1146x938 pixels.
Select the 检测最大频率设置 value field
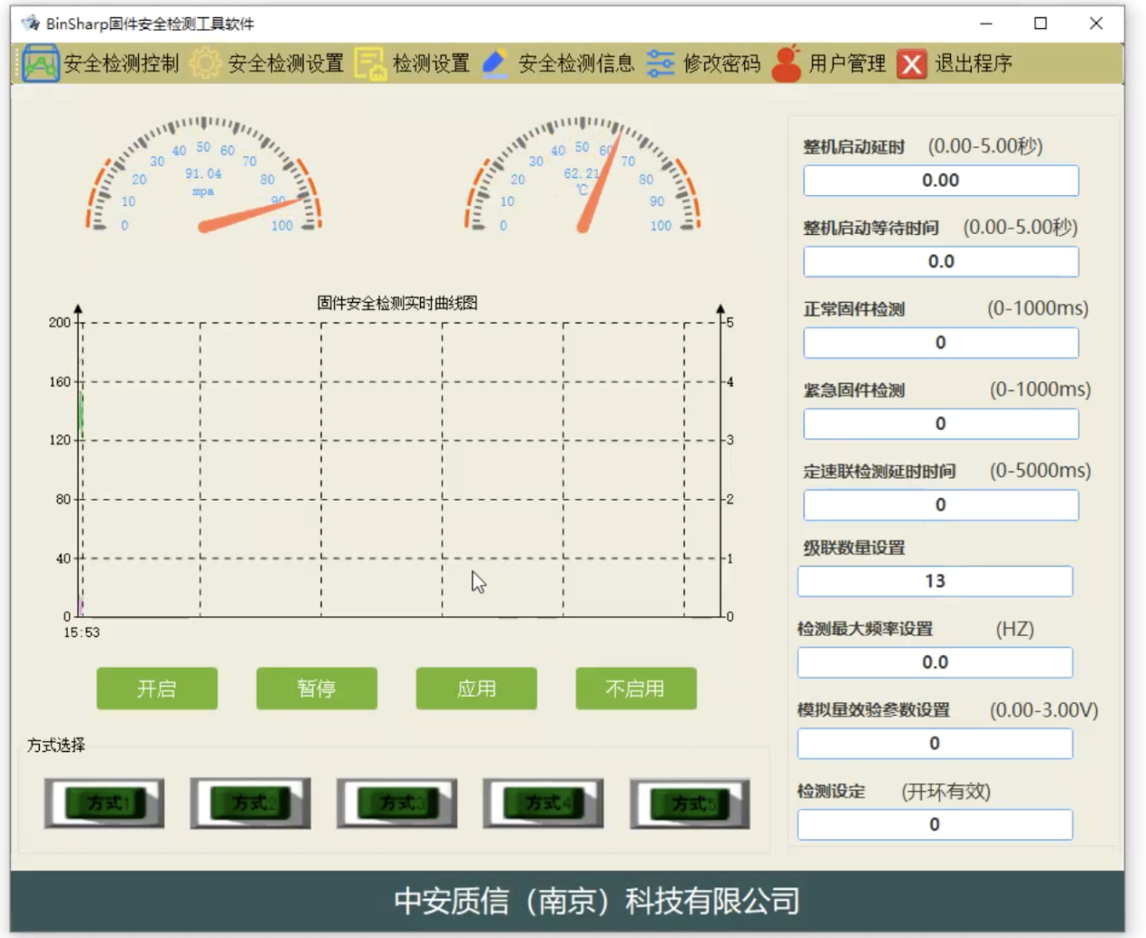pos(934,662)
